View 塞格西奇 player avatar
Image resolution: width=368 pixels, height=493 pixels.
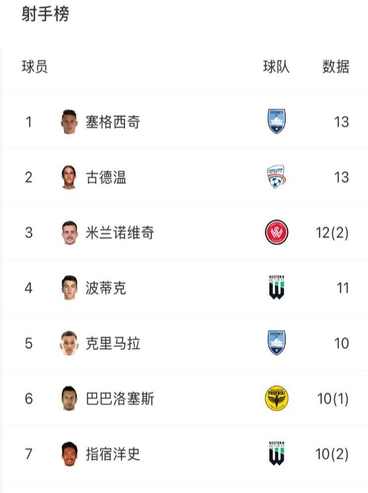coord(69,122)
